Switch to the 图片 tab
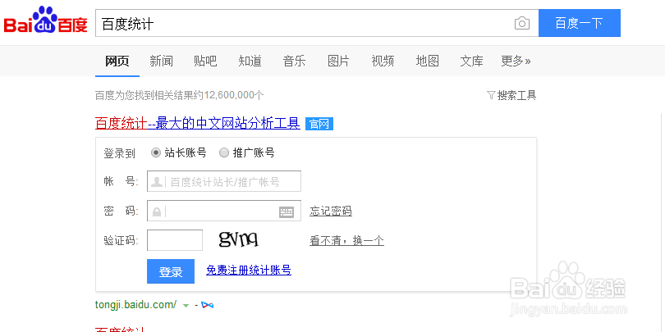Screen dimensions: 665x332 338,61
